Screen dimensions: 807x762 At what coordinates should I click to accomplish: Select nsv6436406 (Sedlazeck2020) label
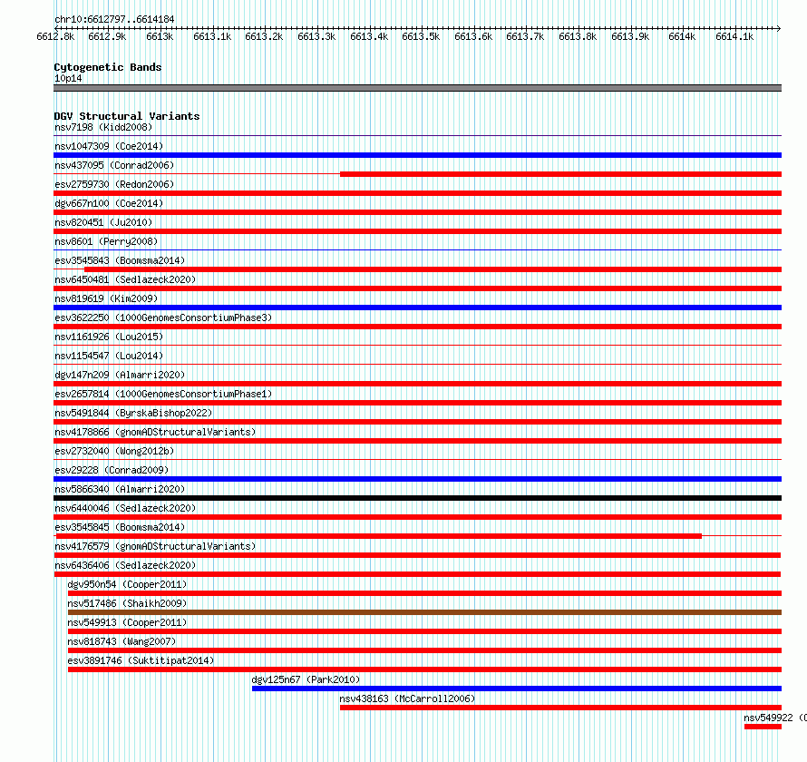click(x=125, y=565)
